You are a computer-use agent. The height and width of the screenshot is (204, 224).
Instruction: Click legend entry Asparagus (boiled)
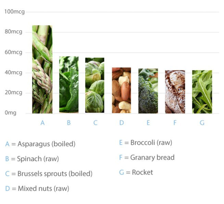40,144
